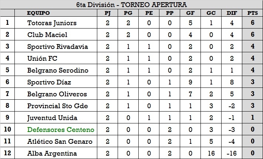The width and height of the screenshot is (263, 159).
Task: Click the Provincial Sto Gde team cell
Action: (57, 106)
